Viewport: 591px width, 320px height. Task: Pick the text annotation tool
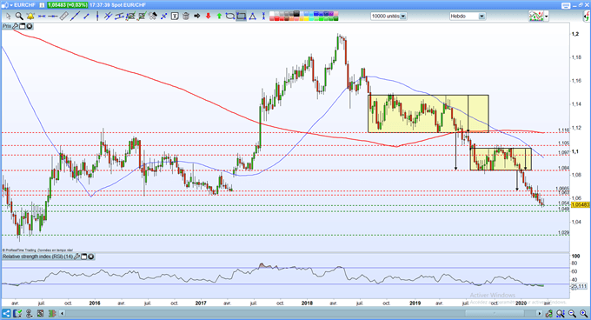[175, 16]
